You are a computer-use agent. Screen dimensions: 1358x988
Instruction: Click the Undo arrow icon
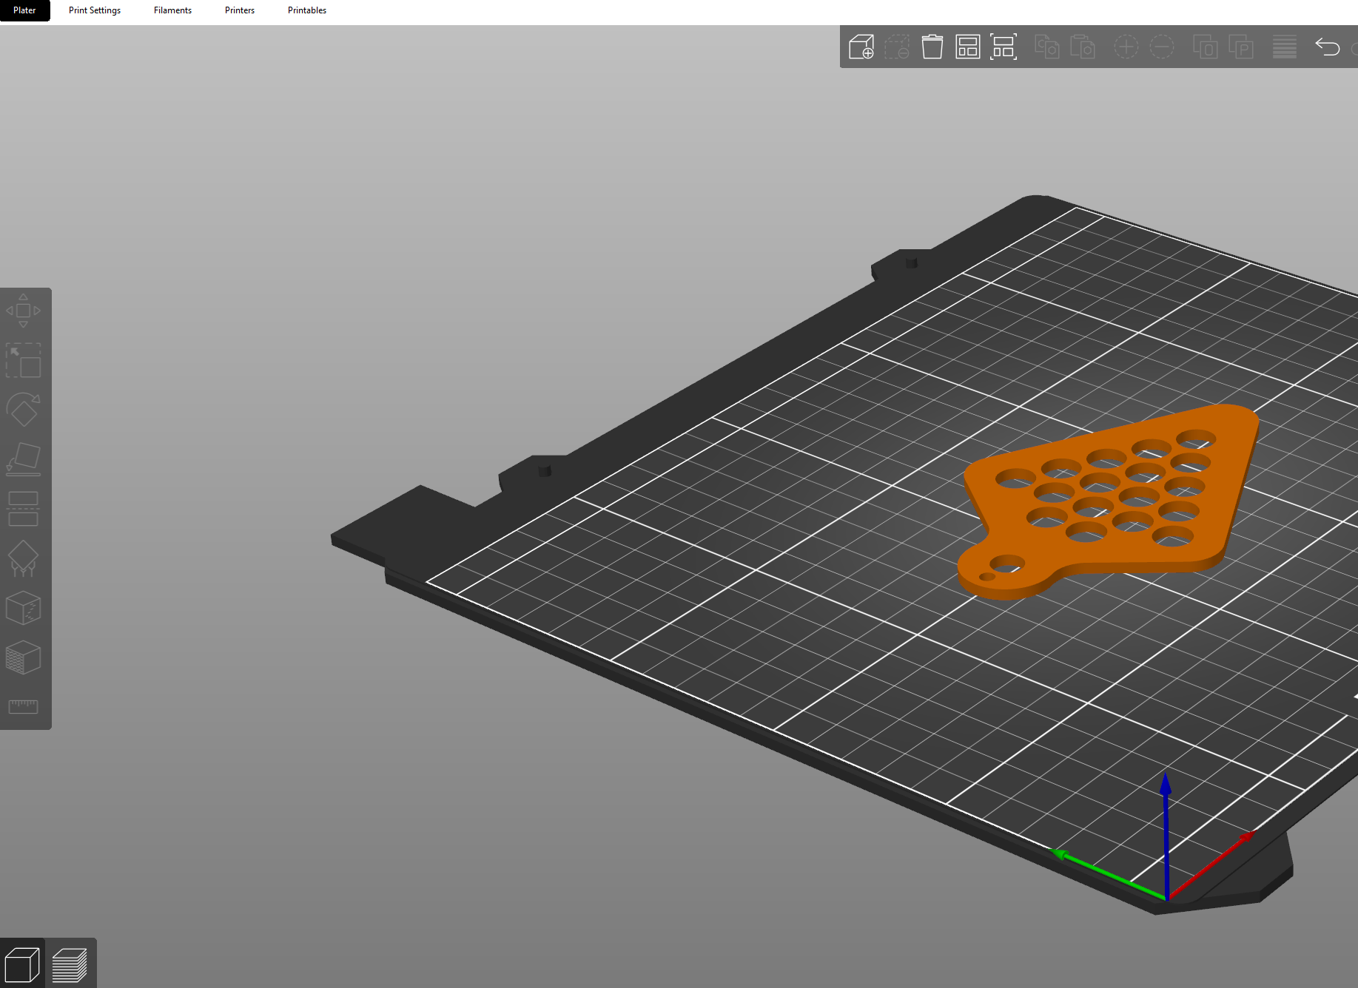[1327, 47]
